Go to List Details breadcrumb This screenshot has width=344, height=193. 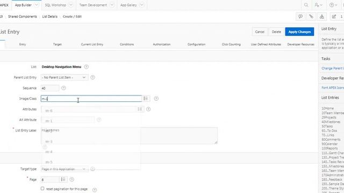click(x=50, y=17)
